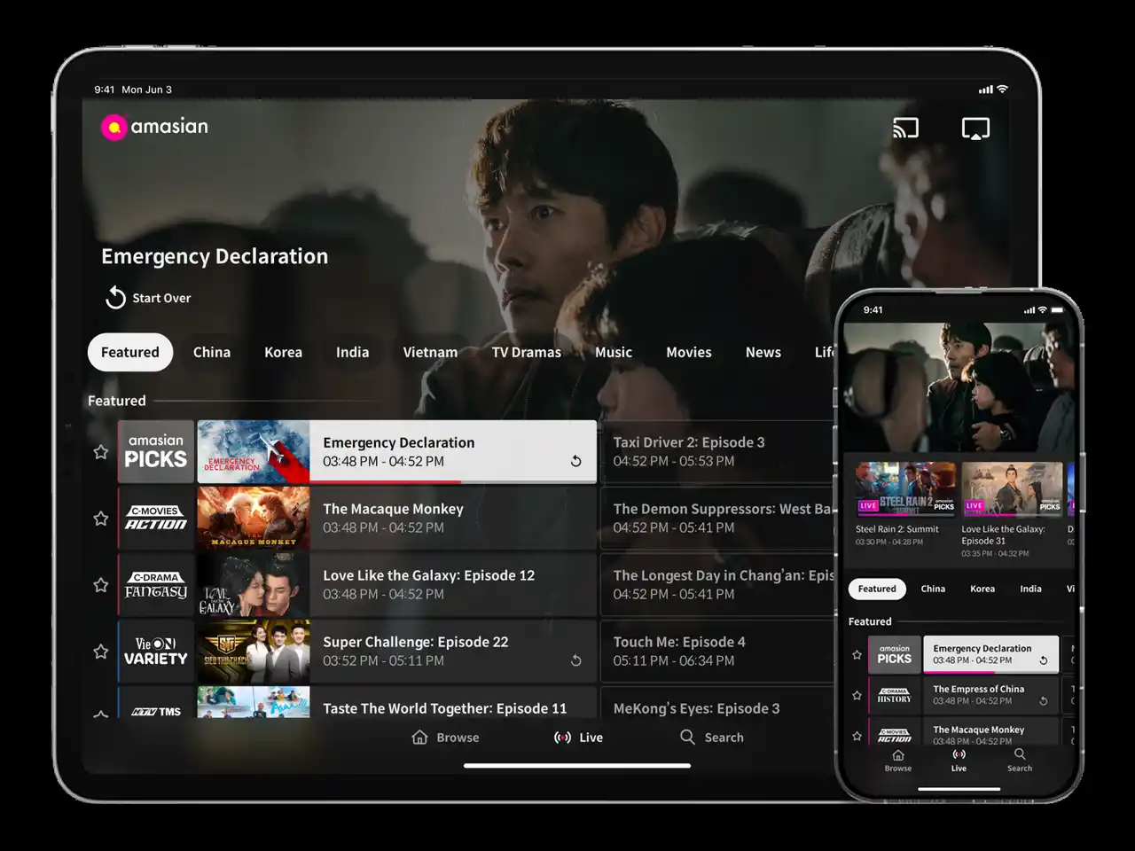Select the China tab on the phone
This screenshot has width=1135, height=851.
click(x=932, y=589)
